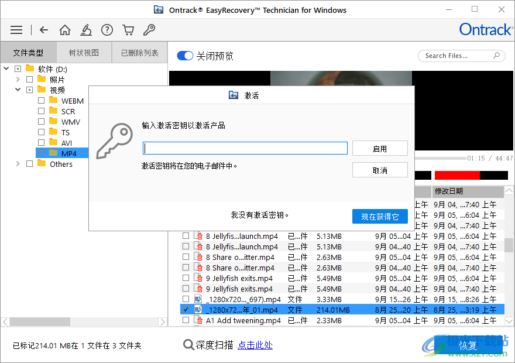
Task: Click deleted file icon of A1 Add tweening.mp4
Action: pyautogui.click(x=198, y=320)
